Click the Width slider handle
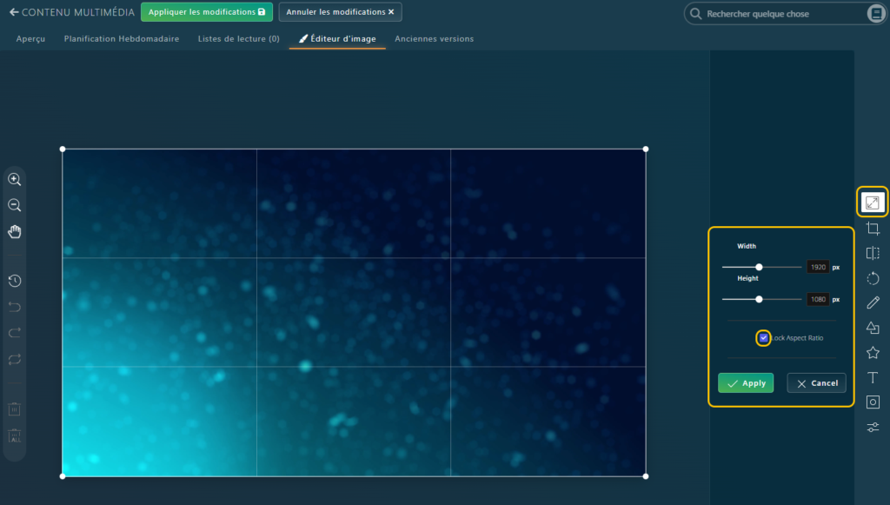The height and width of the screenshot is (505, 890). (759, 268)
